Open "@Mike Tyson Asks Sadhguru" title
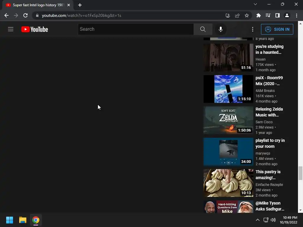The width and height of the screenshot is (303, 227). pos(270,206)
